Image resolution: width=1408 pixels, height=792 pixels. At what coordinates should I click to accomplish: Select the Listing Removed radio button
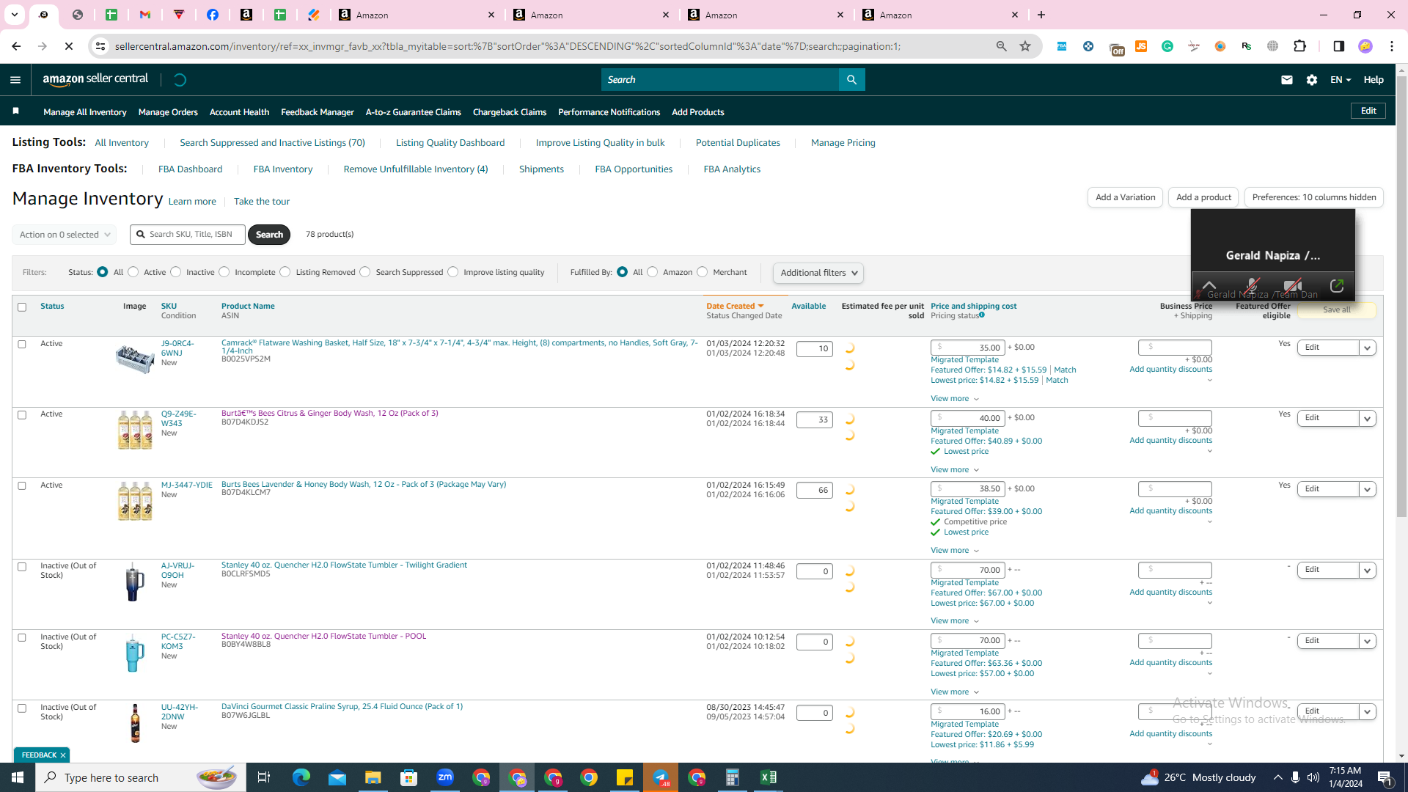pyautogui.click(x=285, y=272)
